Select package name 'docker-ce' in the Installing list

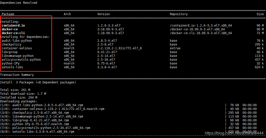[10, 29]
